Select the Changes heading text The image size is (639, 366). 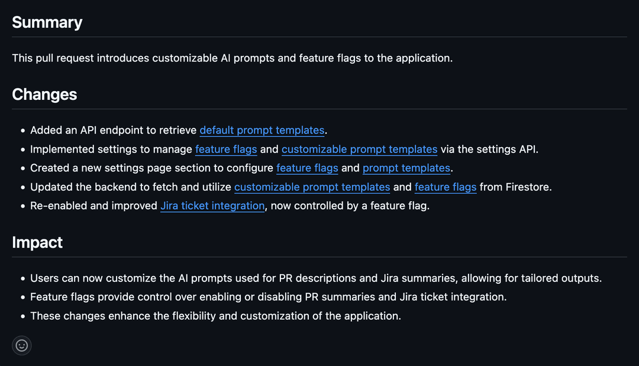click(x=44, y=94)
